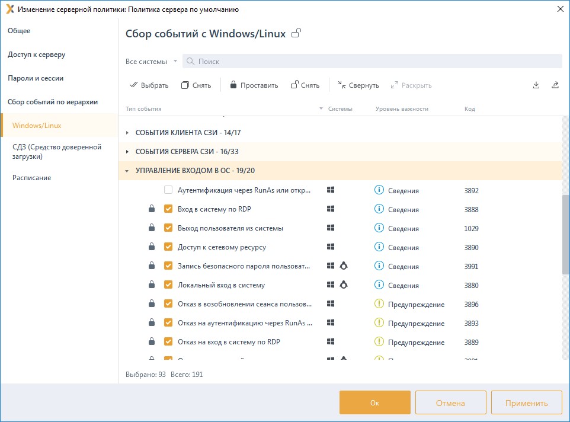
Task: Click the open padlock icon beside the heading
Action: click(296, 33)
